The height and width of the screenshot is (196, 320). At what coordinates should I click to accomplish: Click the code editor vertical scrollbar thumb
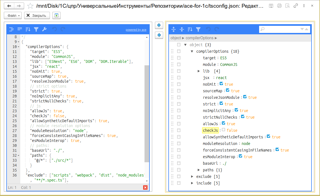[x=147, y=114]
